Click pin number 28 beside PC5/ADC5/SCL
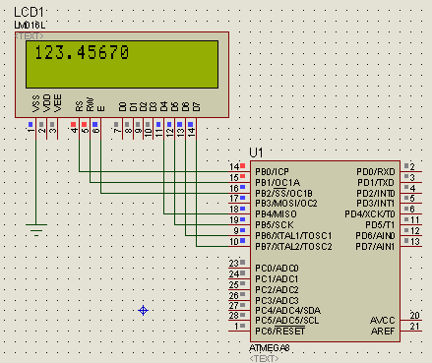Image resolution: width=432 pixels, height=363 pixels. pyautogui.click(x=233, y=316)
